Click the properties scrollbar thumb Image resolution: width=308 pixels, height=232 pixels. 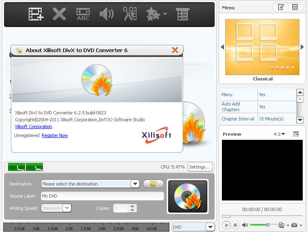pos(300,99)
